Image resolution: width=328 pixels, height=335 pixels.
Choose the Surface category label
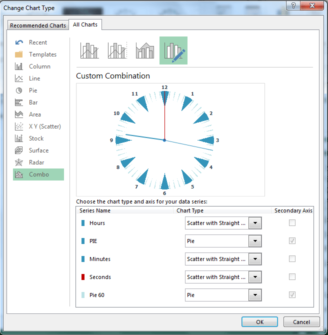39,150
